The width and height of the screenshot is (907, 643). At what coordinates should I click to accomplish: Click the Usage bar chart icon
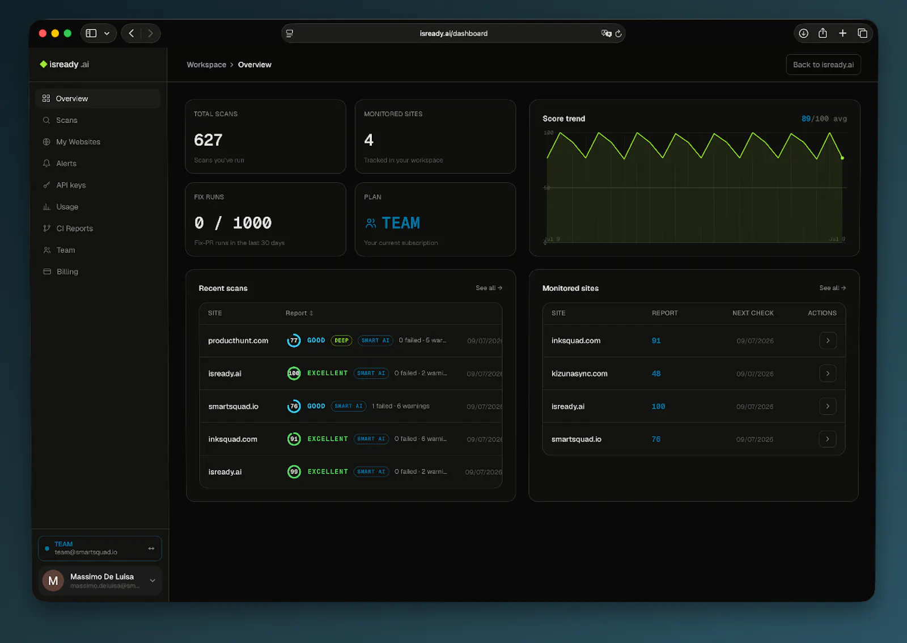coord(46,207)
